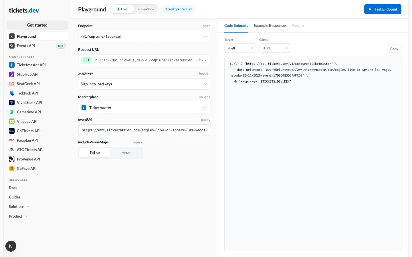The image size is (412, 257).
Task: Open the x-api-key dropdown
Action: point(144,84)
